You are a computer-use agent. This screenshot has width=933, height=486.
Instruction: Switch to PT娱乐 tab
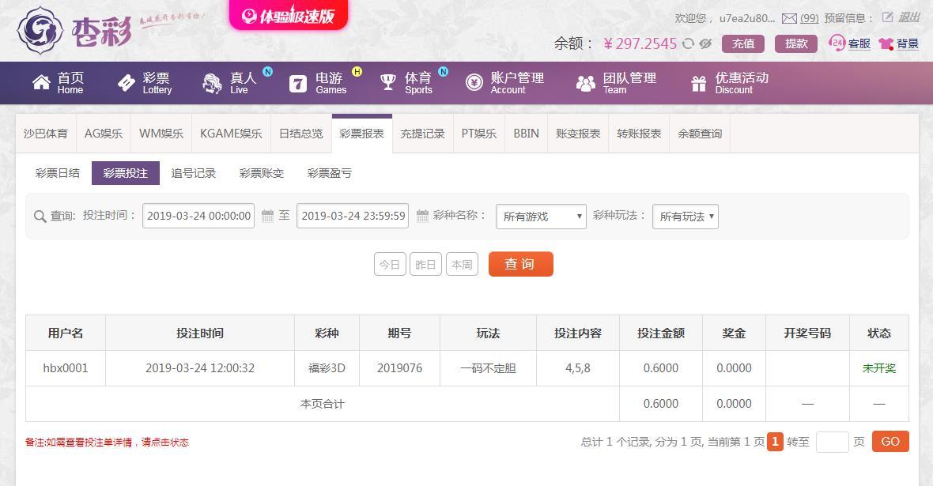click(x=479, y=134)
